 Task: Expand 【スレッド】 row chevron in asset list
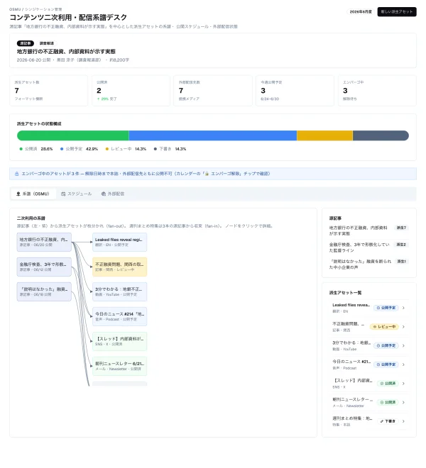pyautogui.click(x=403, y=383)
